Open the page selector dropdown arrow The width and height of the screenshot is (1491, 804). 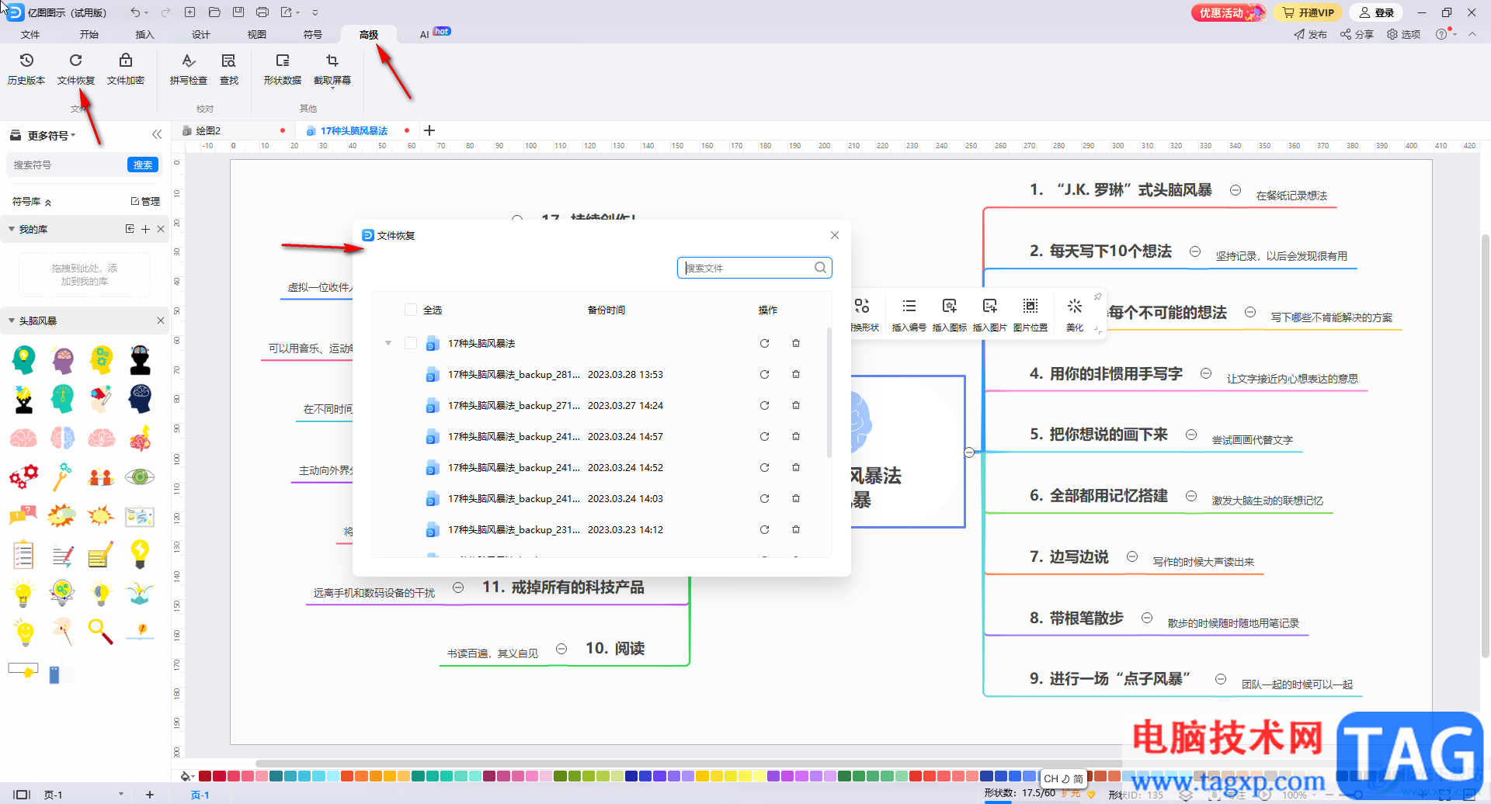(x=121, y=794)
